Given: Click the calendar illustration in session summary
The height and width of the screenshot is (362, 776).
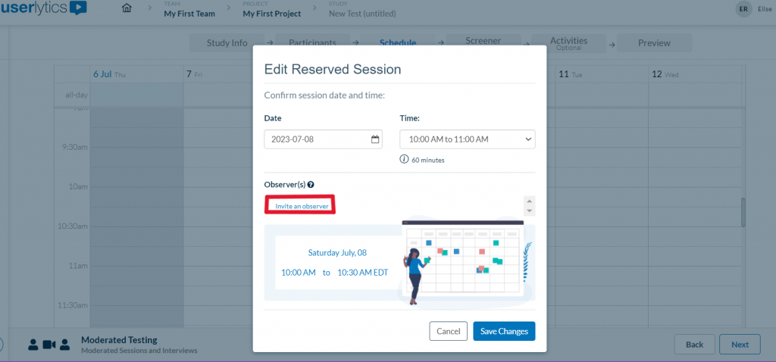Looking at the screenshot, I should coord(464,259).
